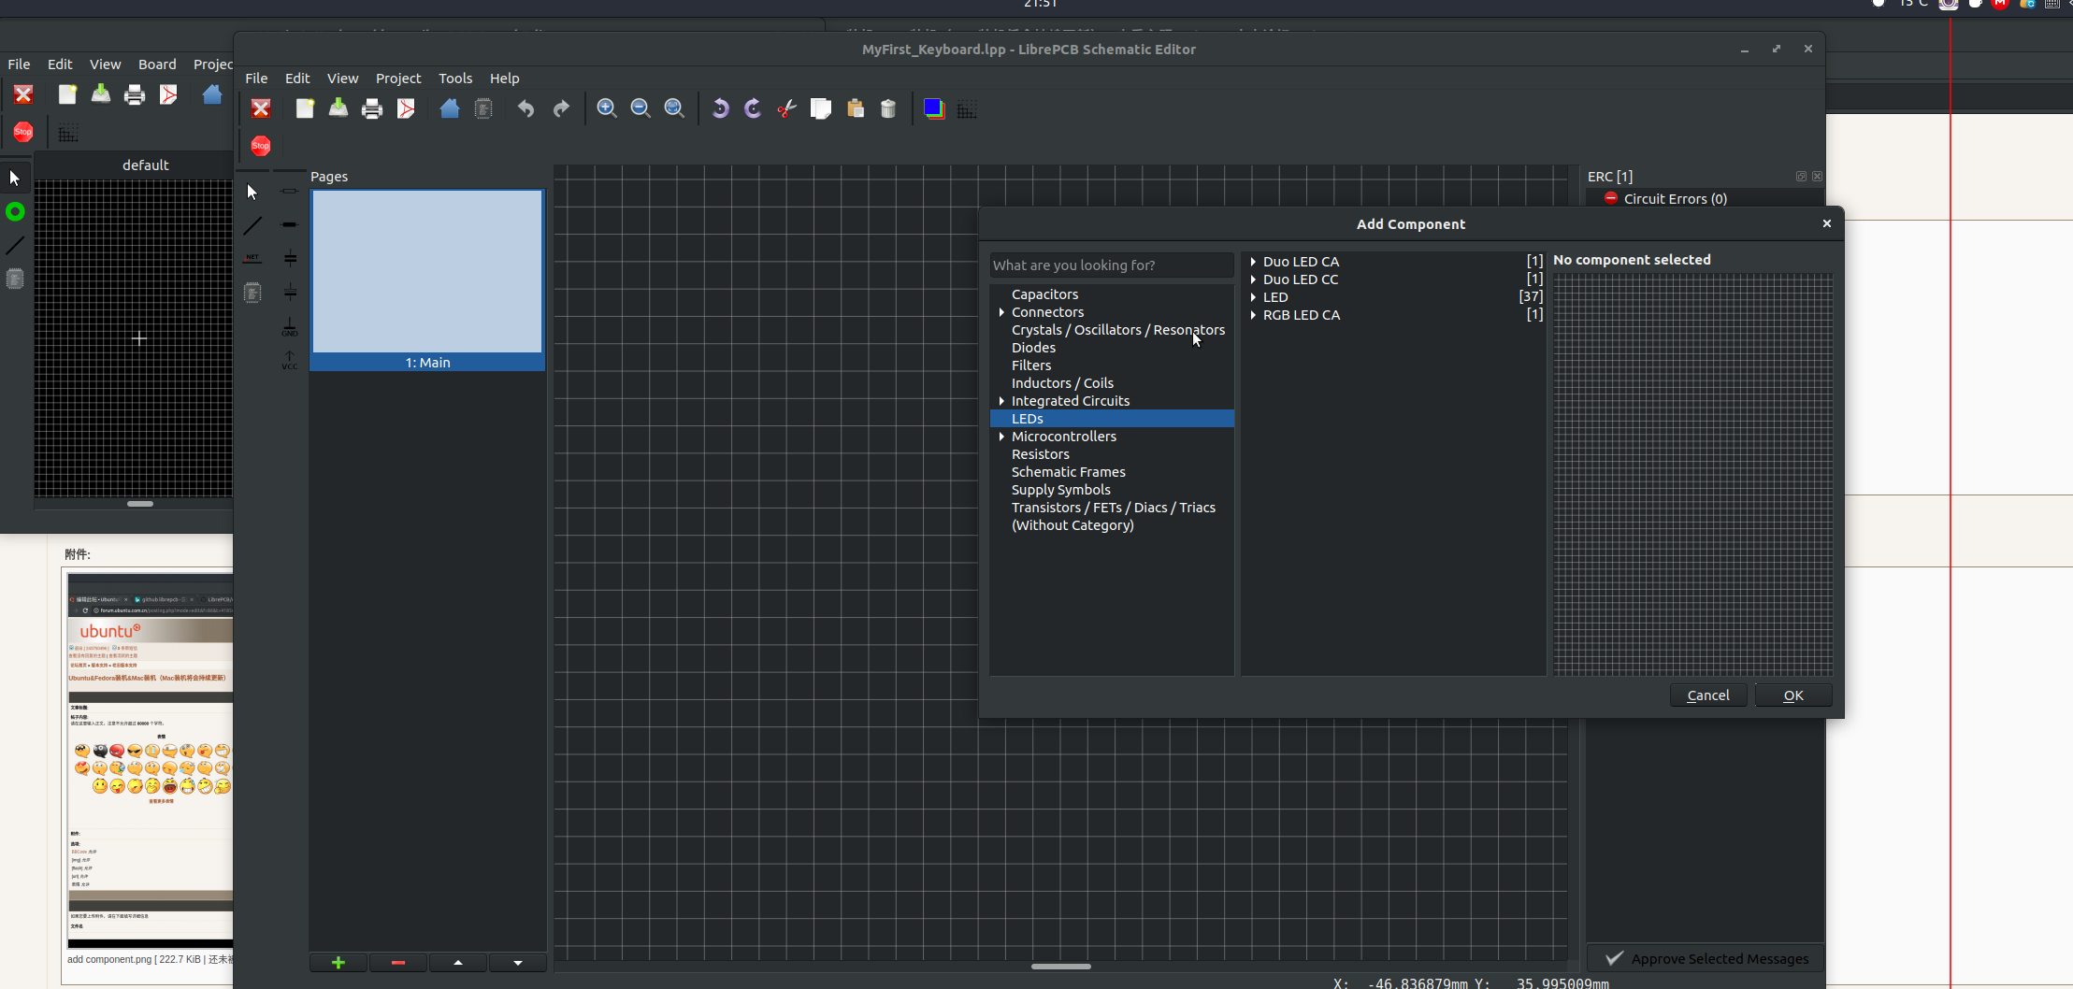This screenshot has height=989, width=2073.
Task: Click move page up arrow button
Action: [458, 963]
